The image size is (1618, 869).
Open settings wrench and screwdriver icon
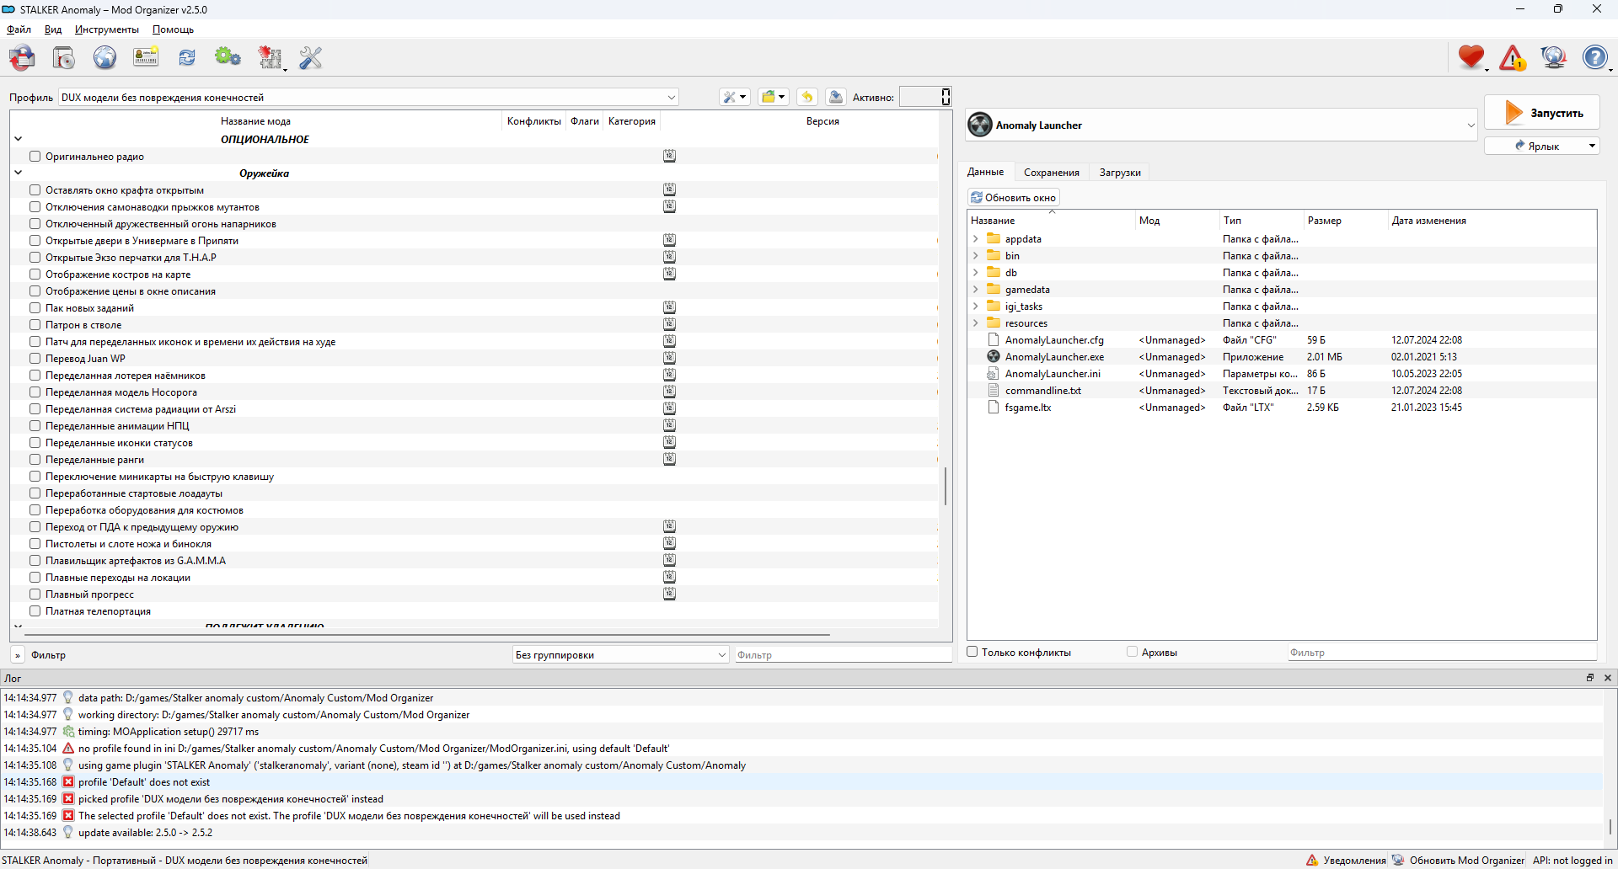pyautogui.click(x=310, y=57)
